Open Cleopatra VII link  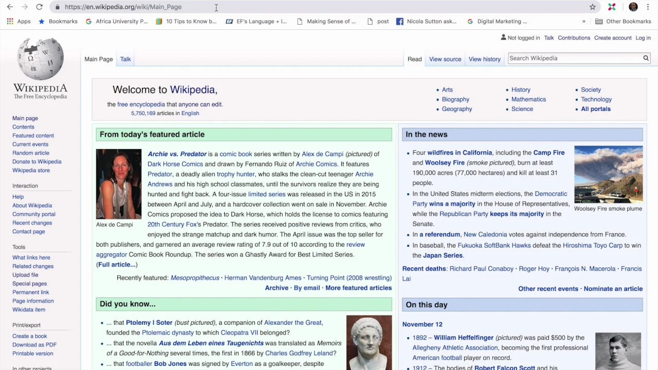tap(239, 333)
